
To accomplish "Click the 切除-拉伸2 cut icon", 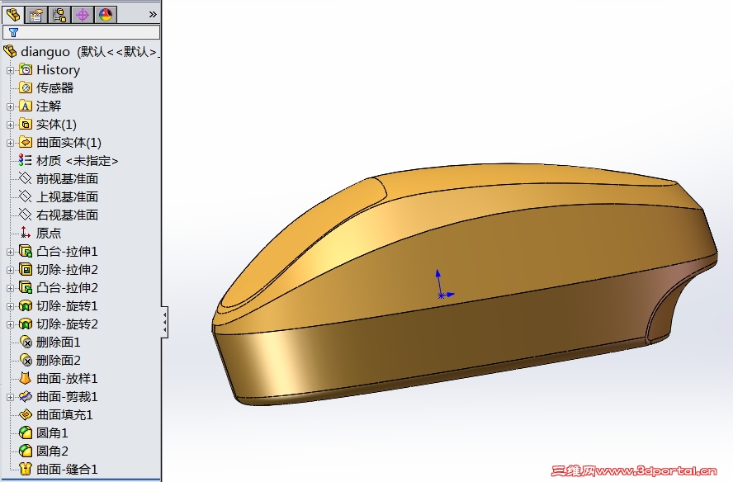I will [x=26, y=270].
